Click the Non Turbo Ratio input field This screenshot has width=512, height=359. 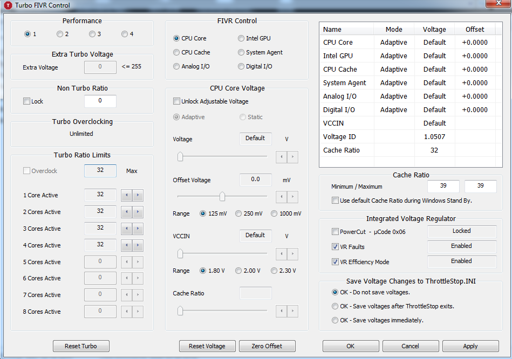[100, 101]
